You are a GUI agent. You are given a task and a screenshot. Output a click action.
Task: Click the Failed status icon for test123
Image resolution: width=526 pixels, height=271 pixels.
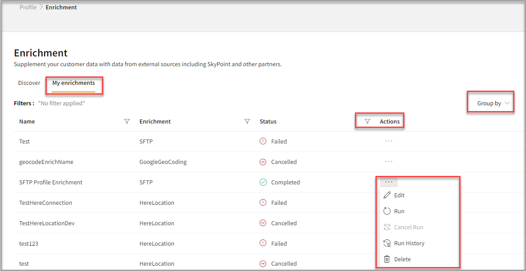pos(263,243)
